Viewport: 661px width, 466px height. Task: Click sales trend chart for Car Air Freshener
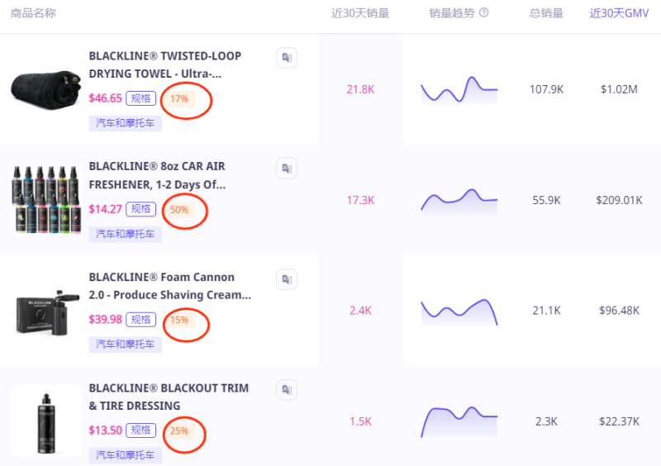(459, 201)
